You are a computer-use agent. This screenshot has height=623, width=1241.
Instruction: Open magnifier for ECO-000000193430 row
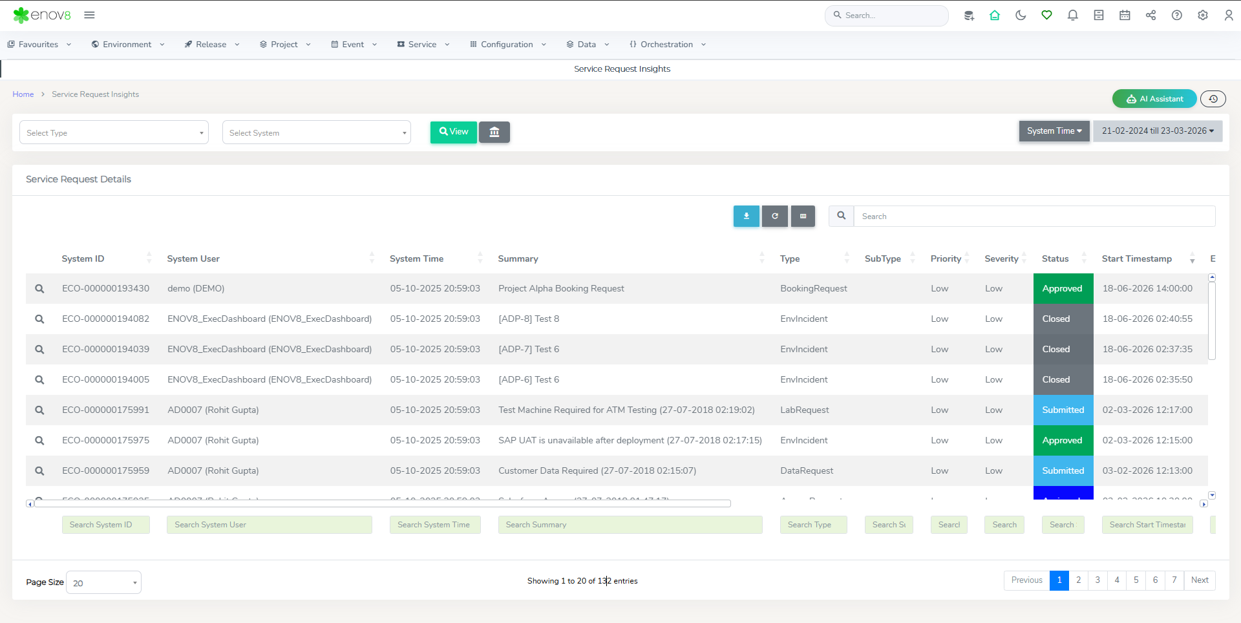pos(39,289)
